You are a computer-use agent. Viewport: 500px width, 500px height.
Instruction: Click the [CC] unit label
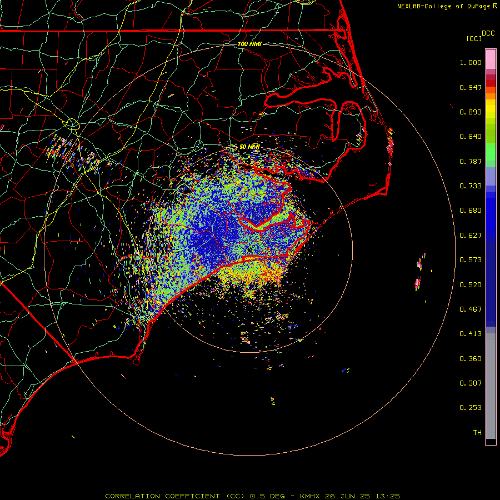(x=474, y=38)
